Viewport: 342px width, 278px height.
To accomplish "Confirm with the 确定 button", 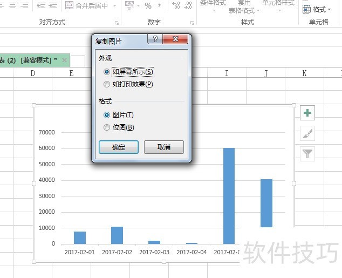I will point(119,147).
